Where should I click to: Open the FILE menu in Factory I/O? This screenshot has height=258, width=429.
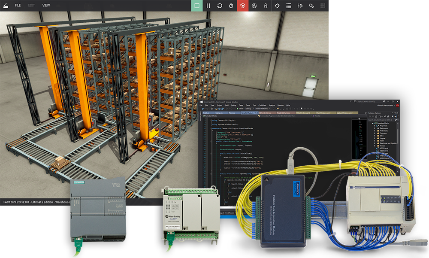(x=18, y=6)
